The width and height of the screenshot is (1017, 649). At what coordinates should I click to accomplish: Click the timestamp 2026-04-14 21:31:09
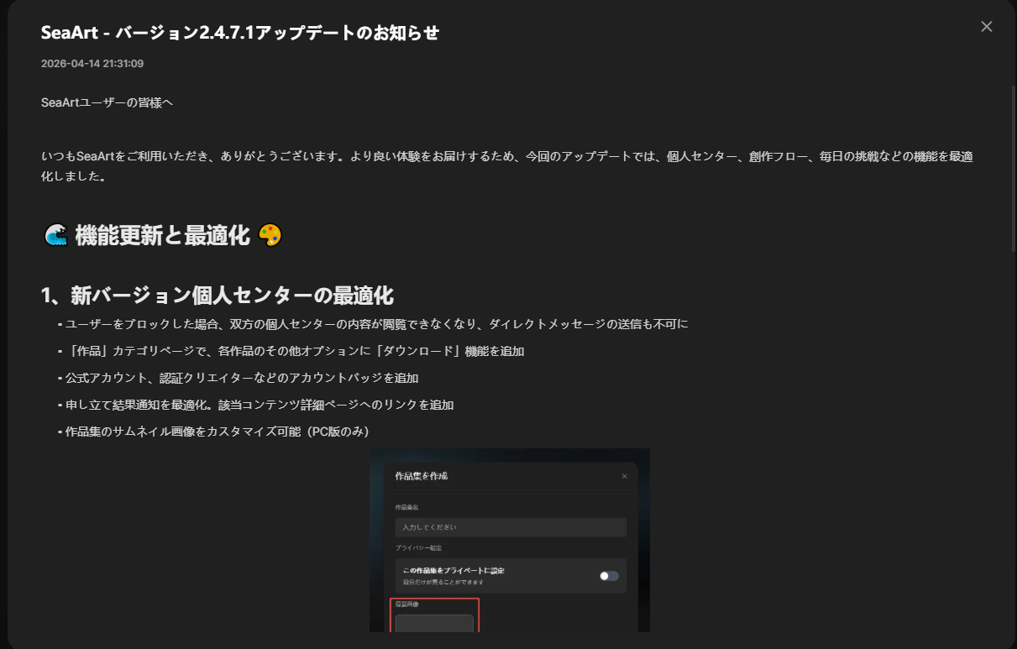click(x=92, y=64)
